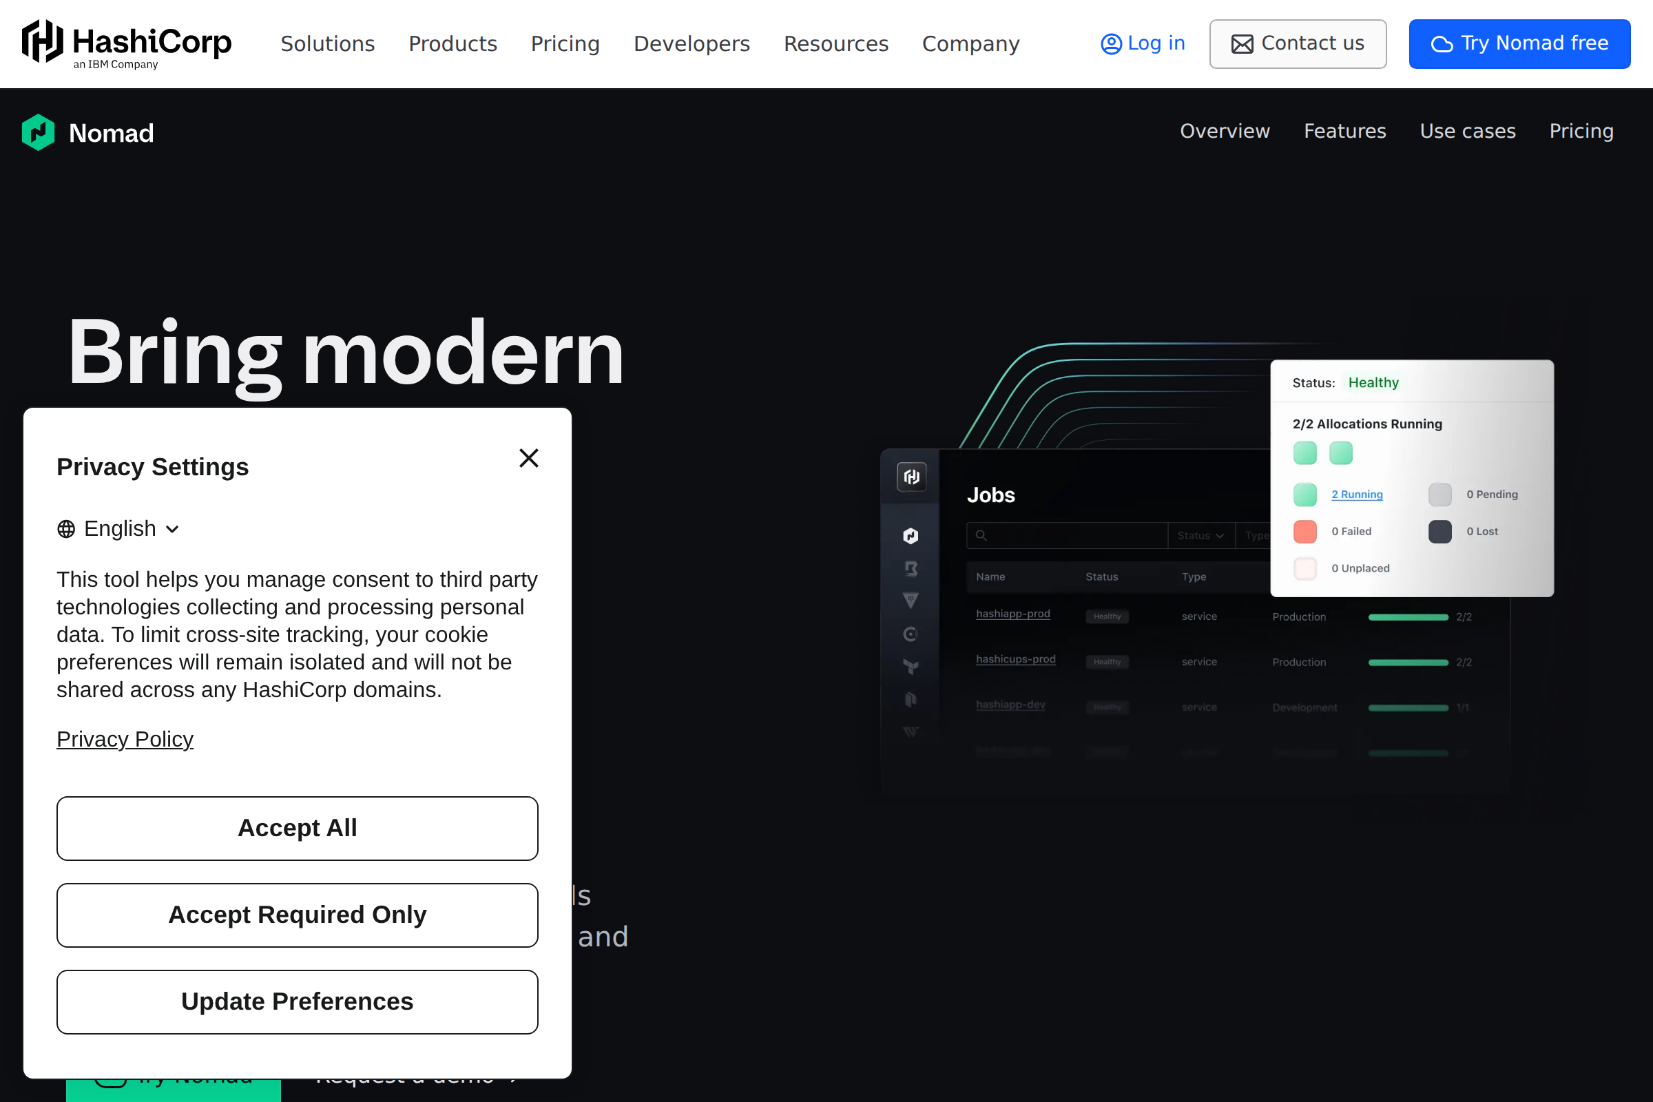Open Pricing in the Nomad sub-navigation

1581,132
